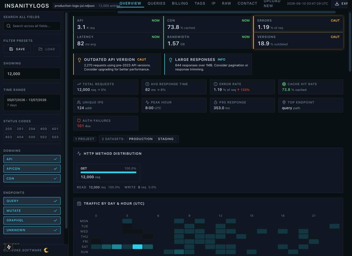Open the Raw tab
This screenshot has height=256, width=352.
click(x=227, y=4)
